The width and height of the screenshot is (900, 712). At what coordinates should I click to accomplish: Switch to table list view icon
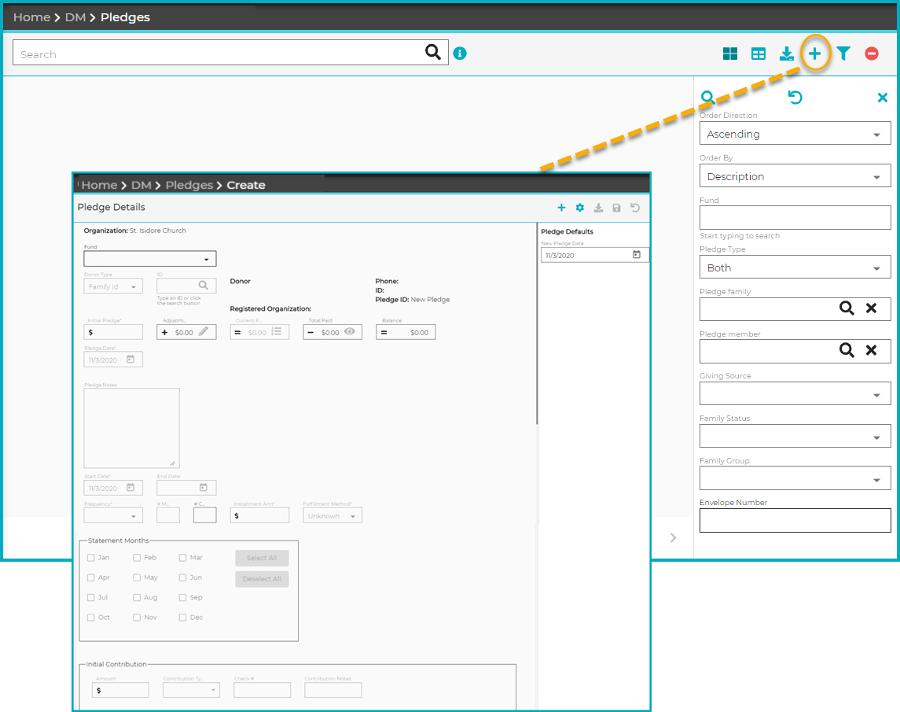click(x=759, y=54)
